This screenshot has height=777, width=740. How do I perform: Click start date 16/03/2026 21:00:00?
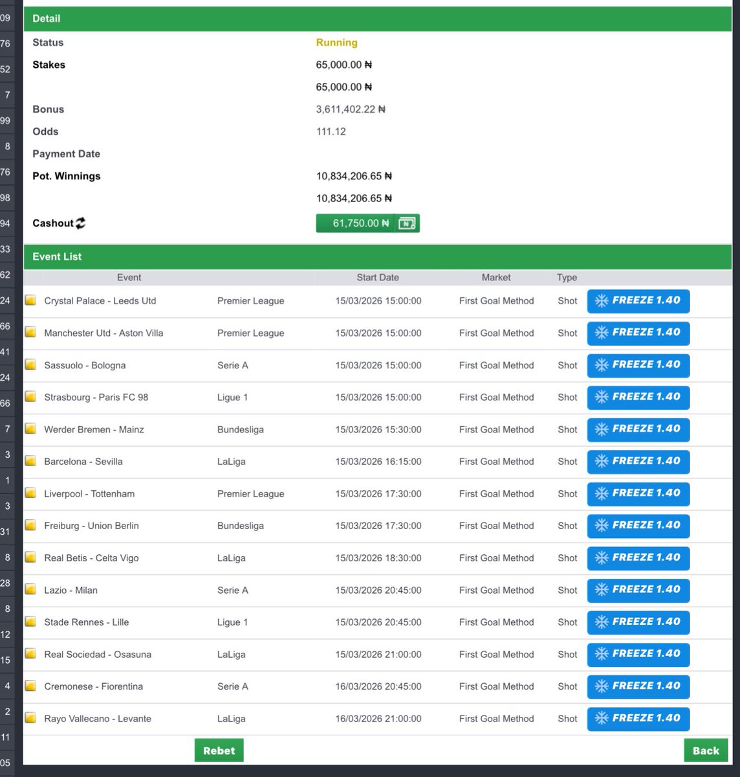click(x=378, y=719)
